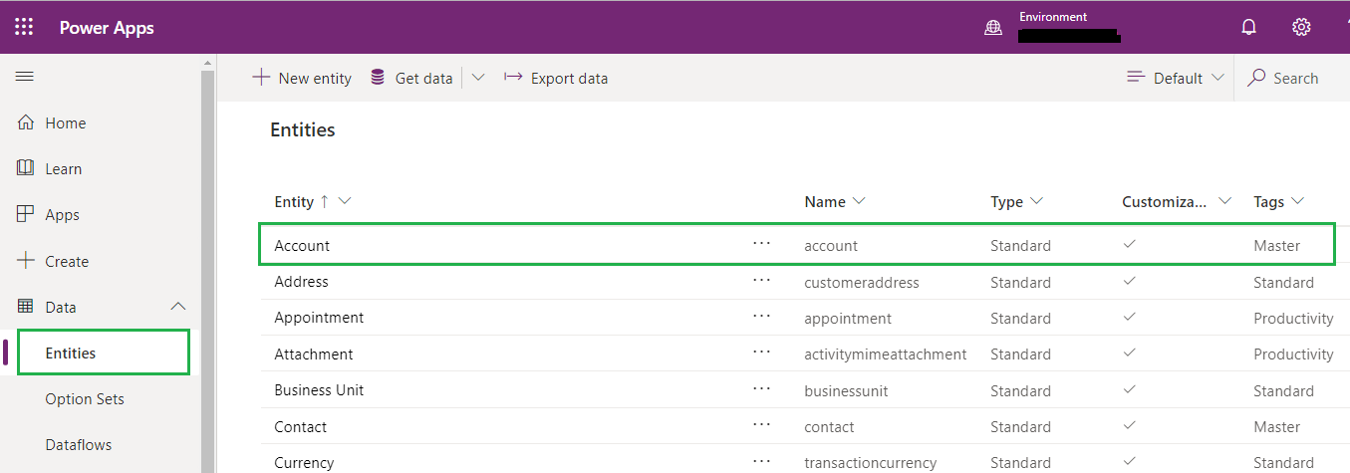Click the activitymimeattachment name cell
This screenshot has height=473, width=1350.
(x=886, y=355)
